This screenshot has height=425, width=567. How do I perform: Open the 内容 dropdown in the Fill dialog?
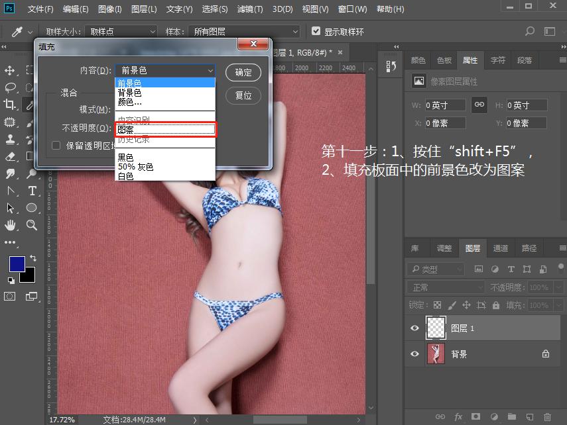[164, 70]
